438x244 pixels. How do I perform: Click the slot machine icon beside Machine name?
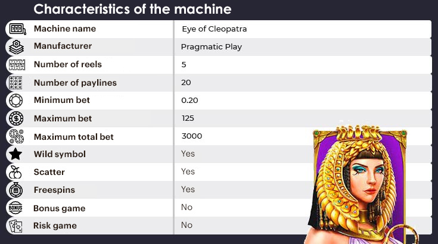(17, 29)
